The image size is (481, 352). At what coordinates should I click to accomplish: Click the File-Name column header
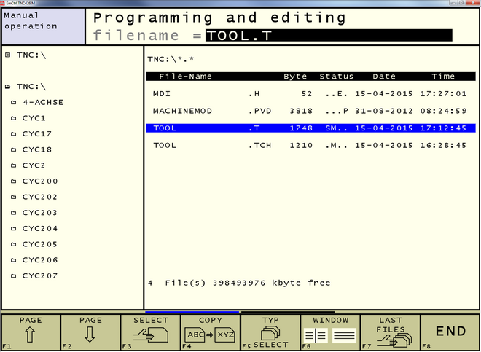(186, 77)
